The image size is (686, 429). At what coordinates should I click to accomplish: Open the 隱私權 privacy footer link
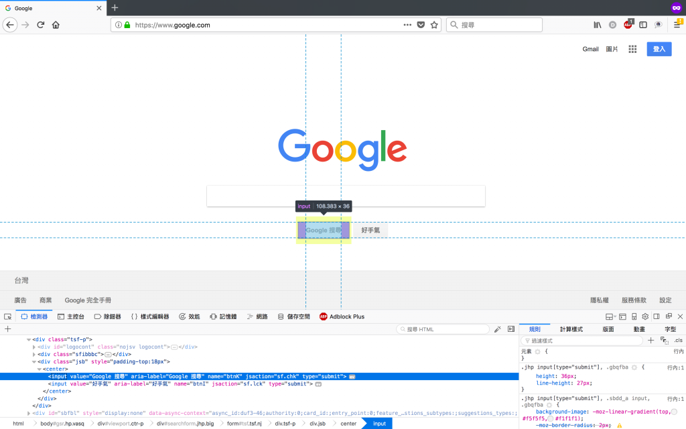pyautogui.click(x=600, y=300)
